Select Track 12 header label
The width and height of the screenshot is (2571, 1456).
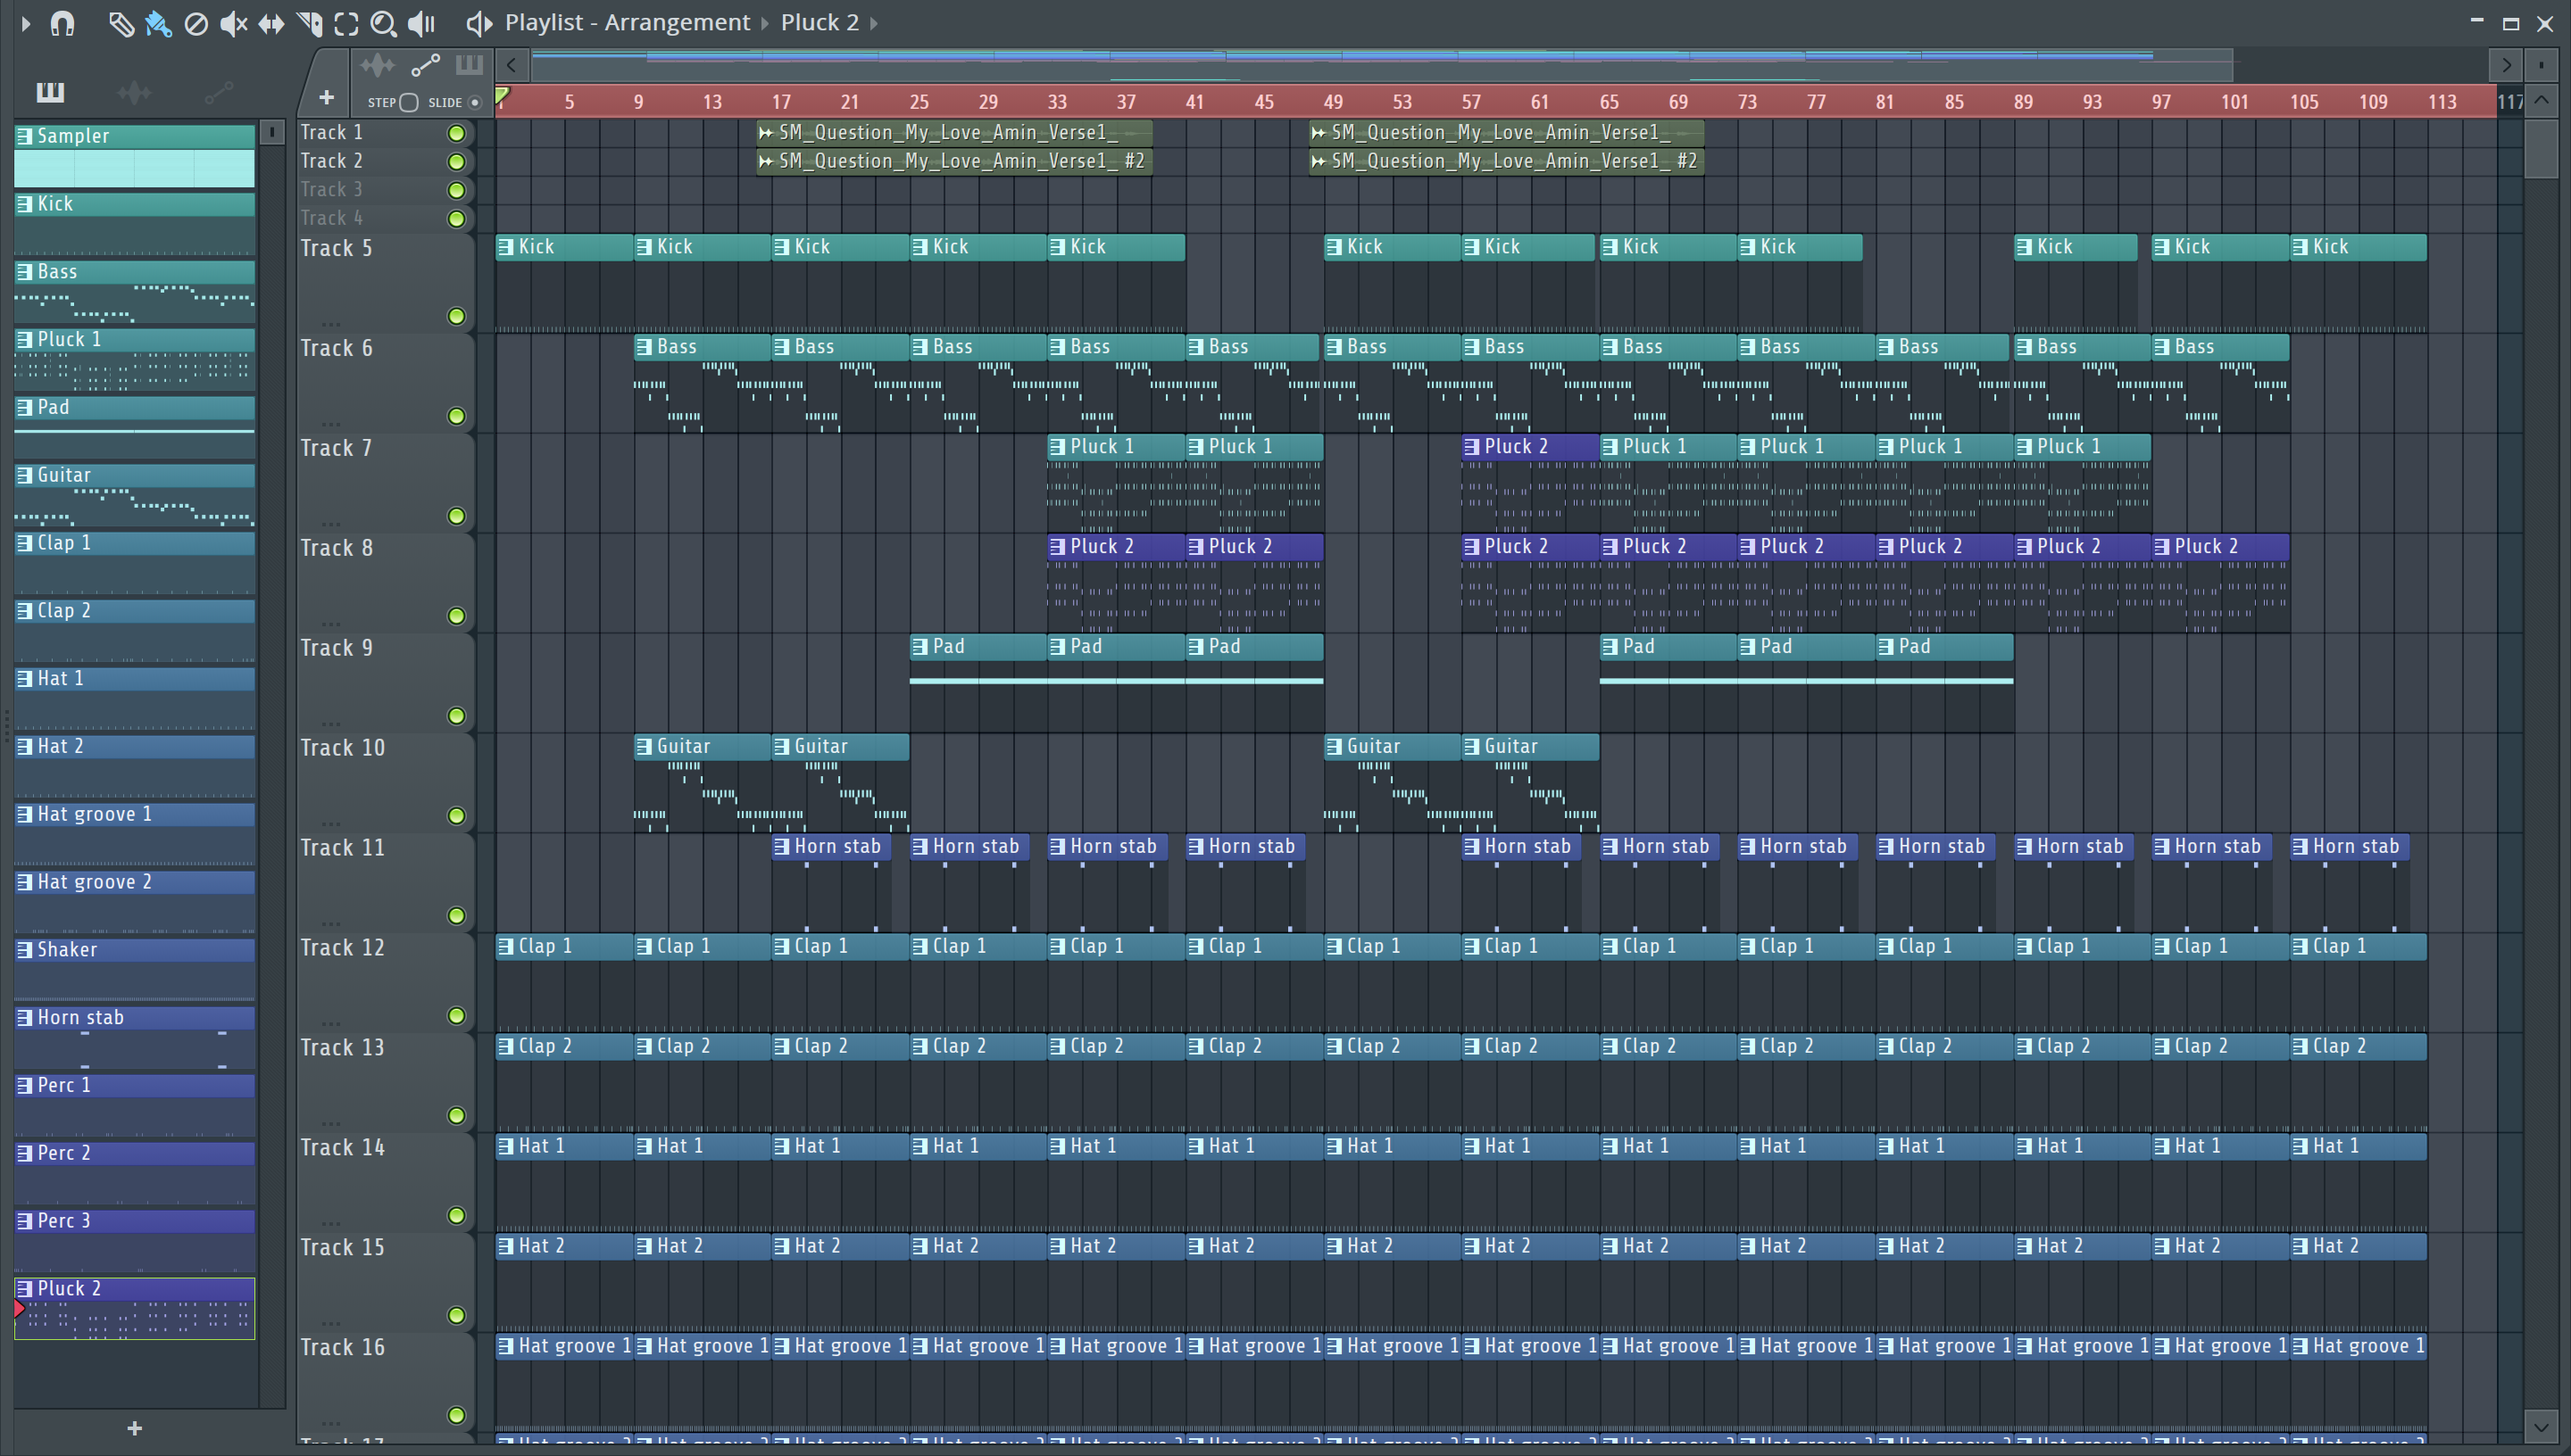tap(342, 947)
